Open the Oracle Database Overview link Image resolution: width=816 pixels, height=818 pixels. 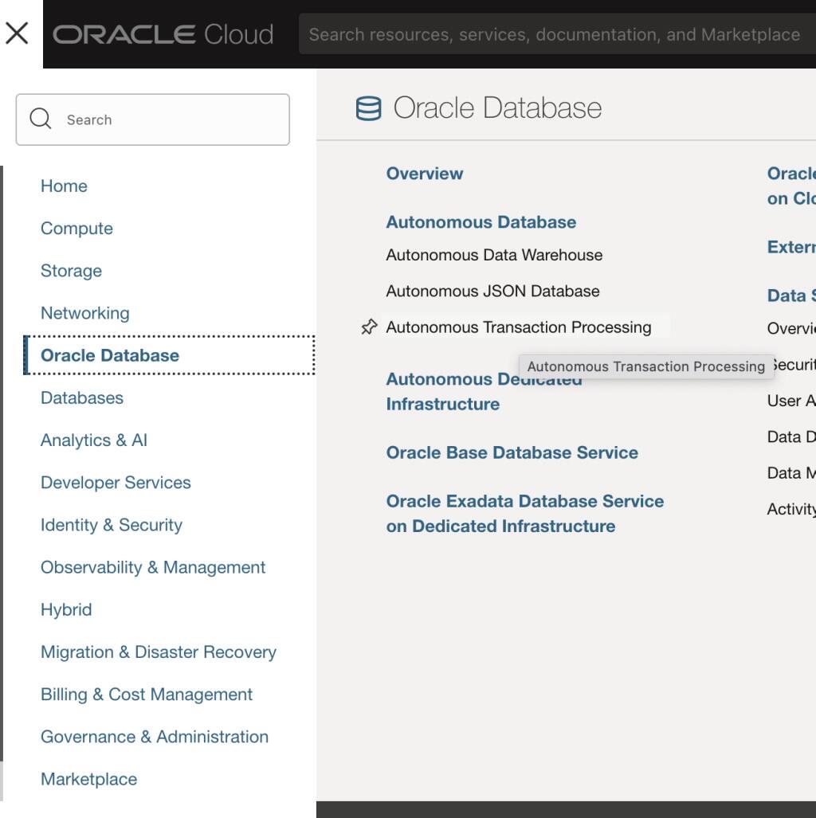(425, 174)
